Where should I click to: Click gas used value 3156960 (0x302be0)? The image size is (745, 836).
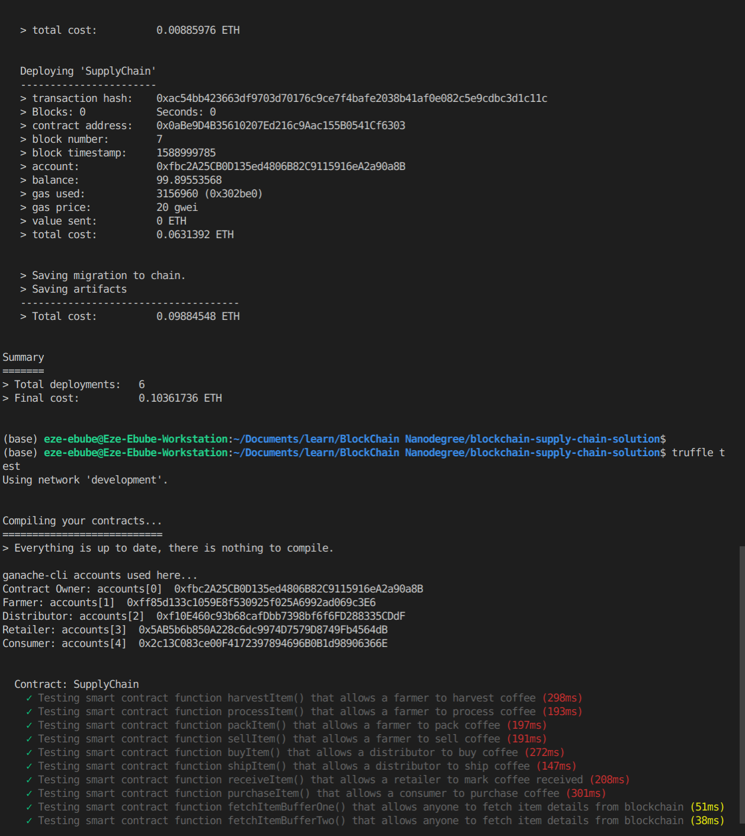pos(209,194)
